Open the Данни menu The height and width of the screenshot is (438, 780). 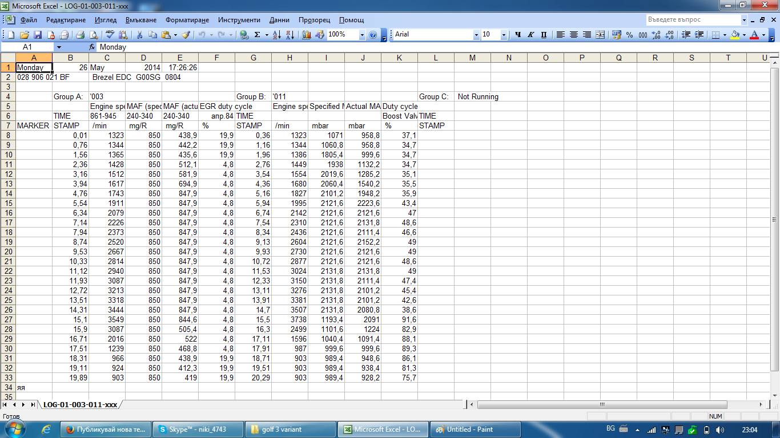(279, 20)
